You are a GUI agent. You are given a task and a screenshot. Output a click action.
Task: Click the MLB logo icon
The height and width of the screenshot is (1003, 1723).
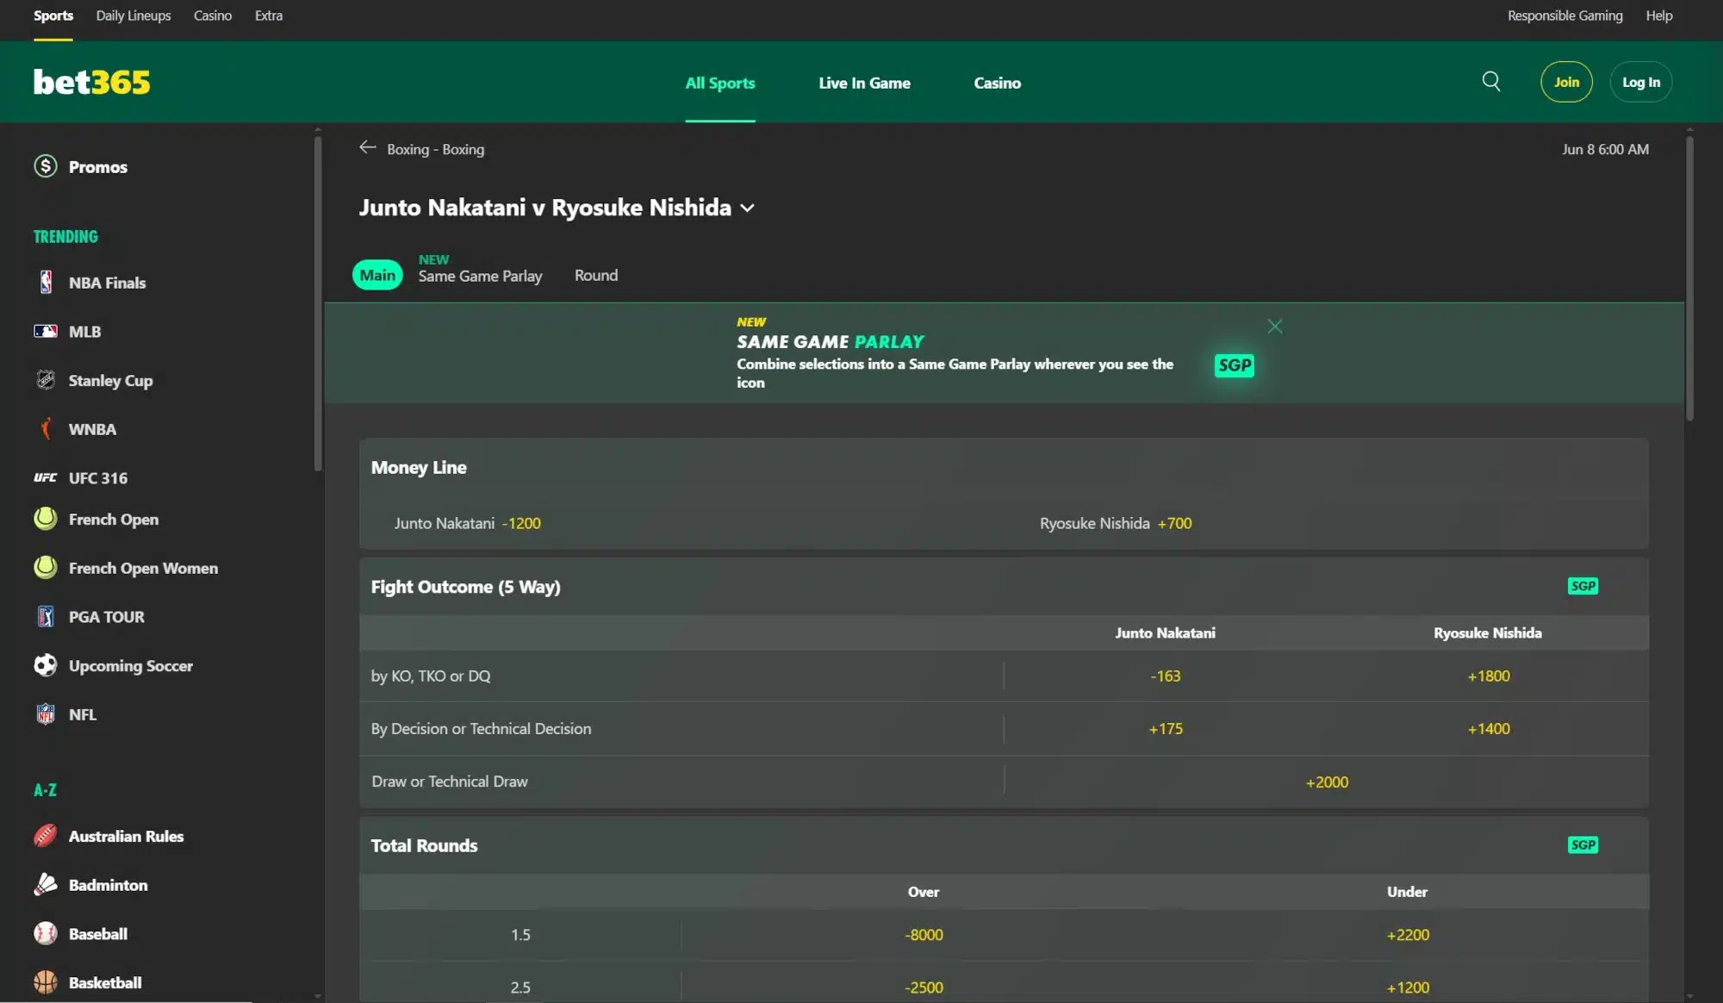click(x=46, y=332)
